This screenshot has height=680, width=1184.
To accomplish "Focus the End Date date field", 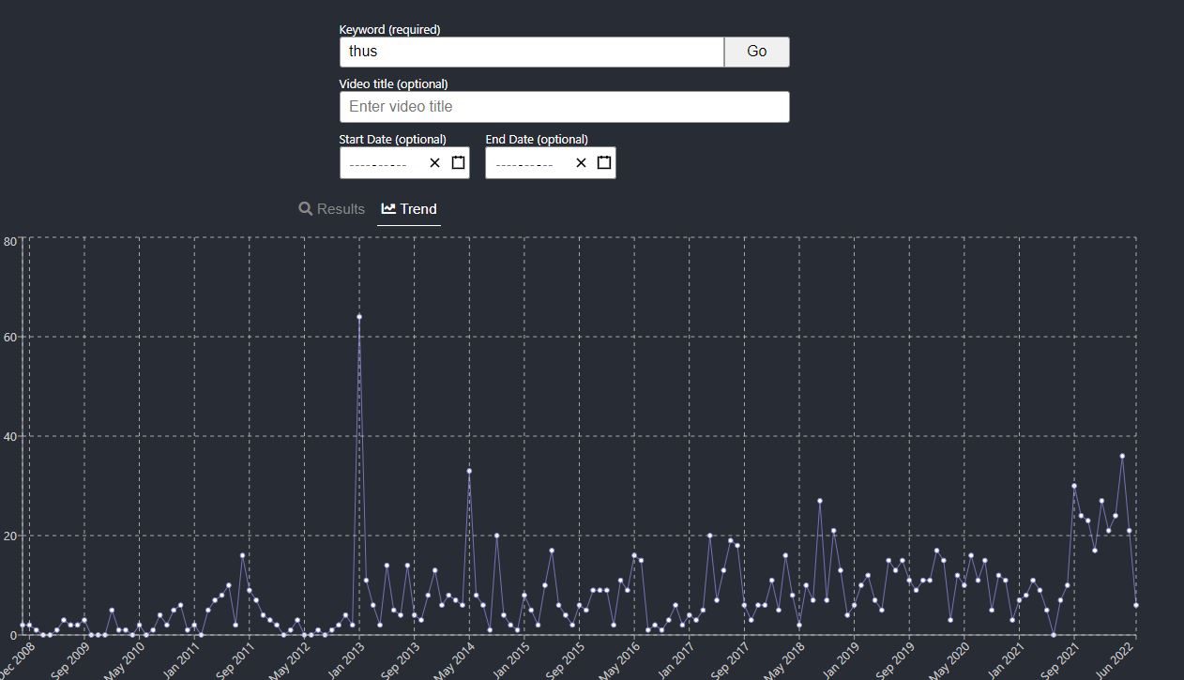I will coord(551,163).
